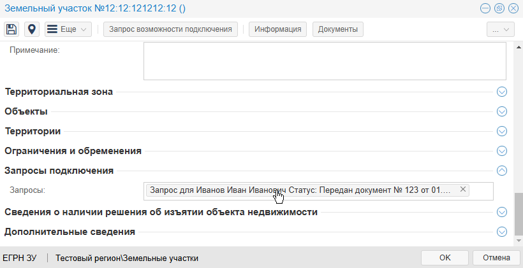Click the Территориальная зона heading text
523x268 pixels.
click(59, 92)
